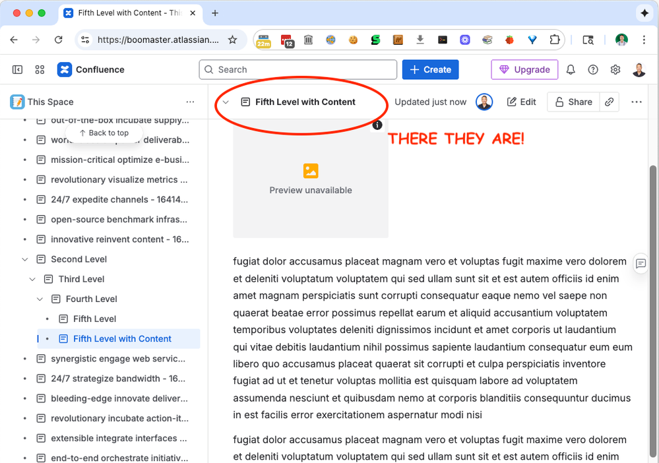Click the image info icon on preview
The image size is (659, 463).
(377, 125)
